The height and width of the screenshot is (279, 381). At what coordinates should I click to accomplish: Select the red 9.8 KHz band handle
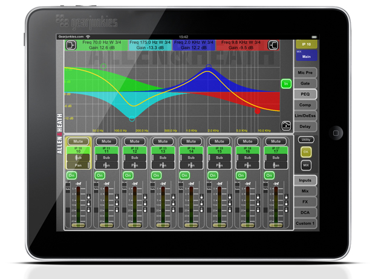[258, 111]
